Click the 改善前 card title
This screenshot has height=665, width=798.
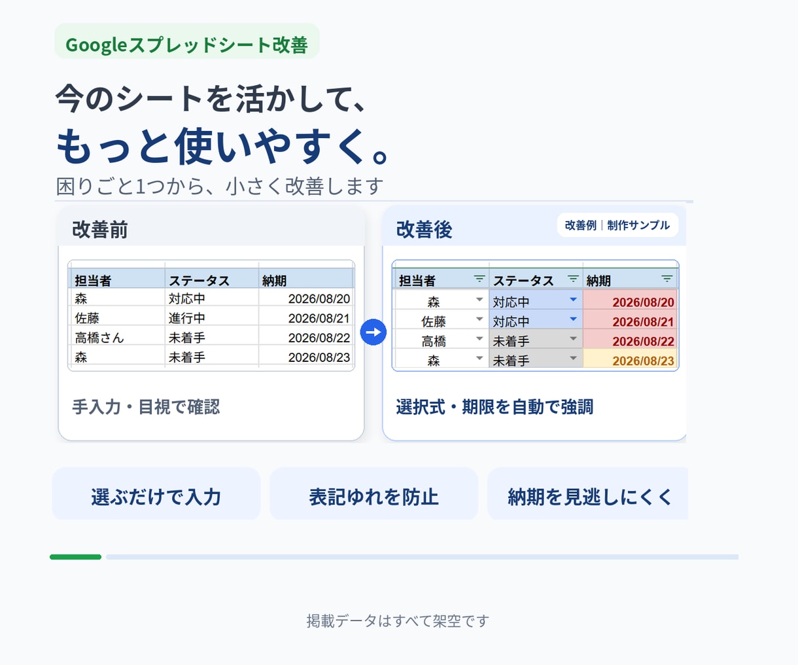[x=100, y=230]
